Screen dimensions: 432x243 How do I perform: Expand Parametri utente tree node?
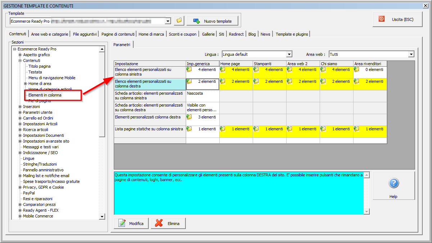(20, 112)
